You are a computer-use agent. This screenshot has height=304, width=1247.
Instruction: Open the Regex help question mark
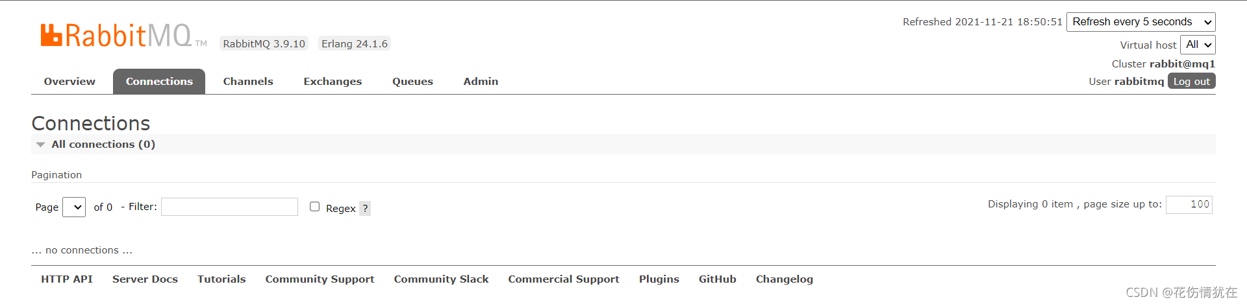(x=365, y=208)
